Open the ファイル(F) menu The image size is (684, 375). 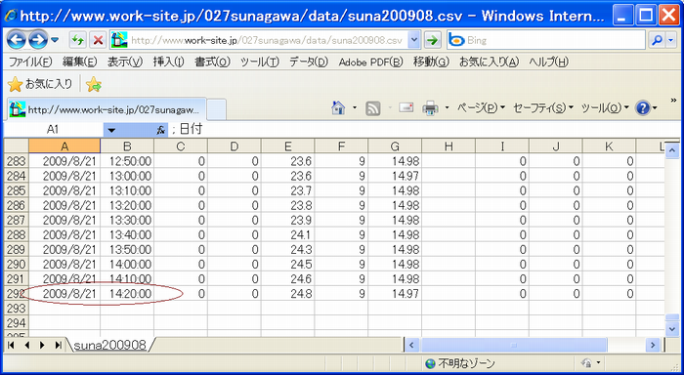click(x=30, y=62)
